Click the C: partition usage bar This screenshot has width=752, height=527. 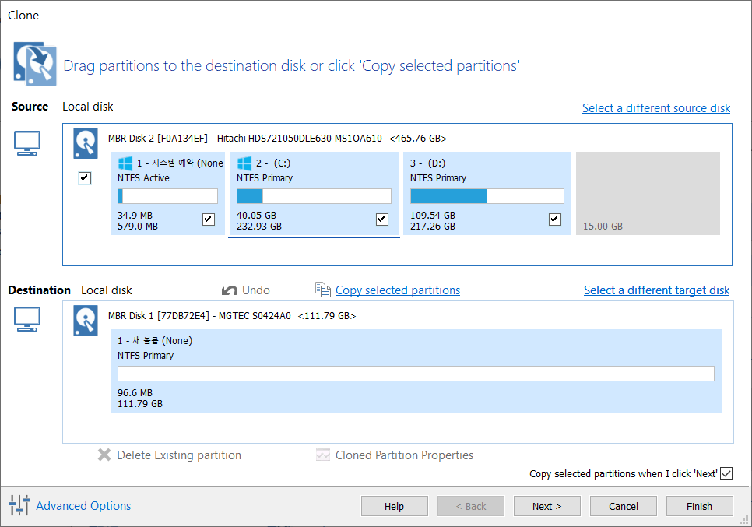tap(314, 196)
